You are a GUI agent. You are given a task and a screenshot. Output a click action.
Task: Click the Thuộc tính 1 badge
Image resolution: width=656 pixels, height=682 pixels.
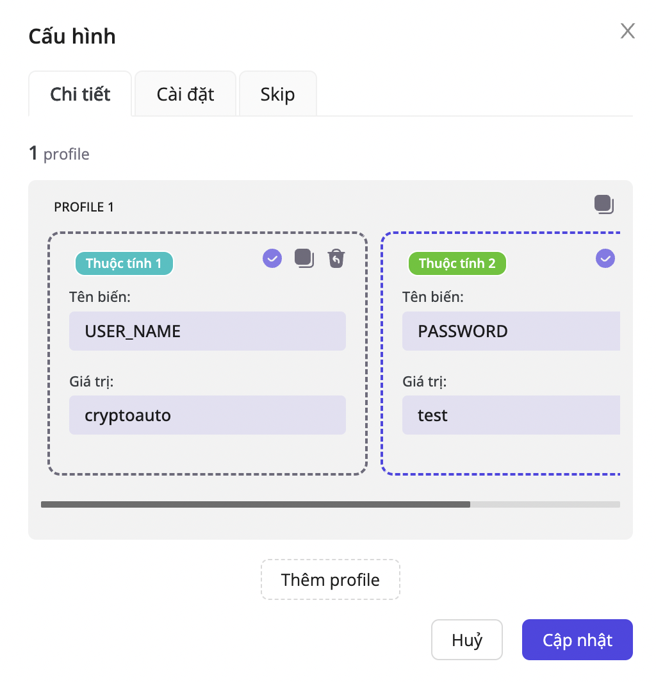pos(124,263)
